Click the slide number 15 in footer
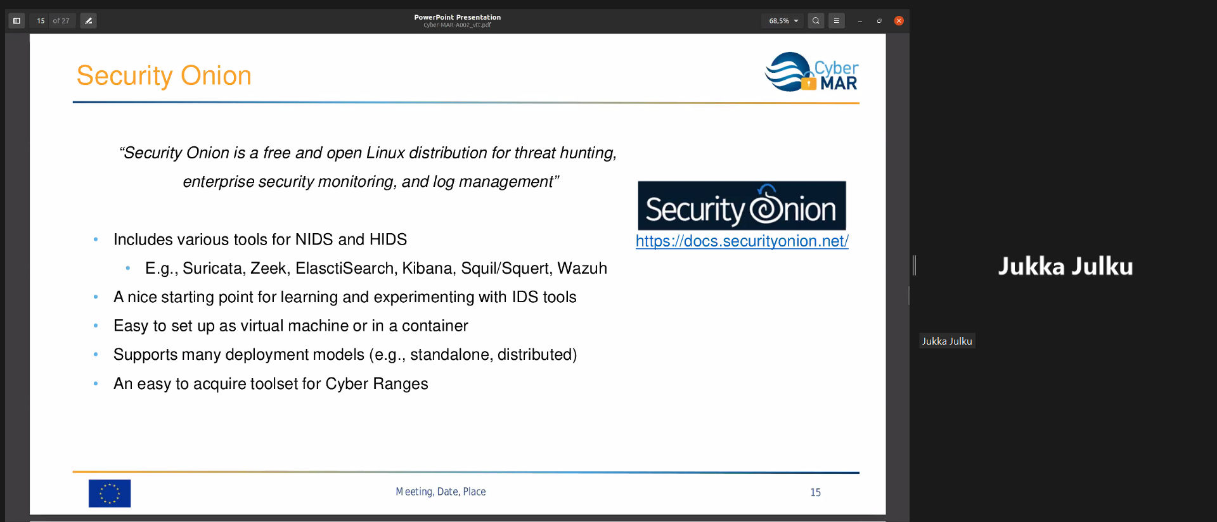The height and width of the screenshot is (522, 1217). pyautogui.click(x=815, y=492)
